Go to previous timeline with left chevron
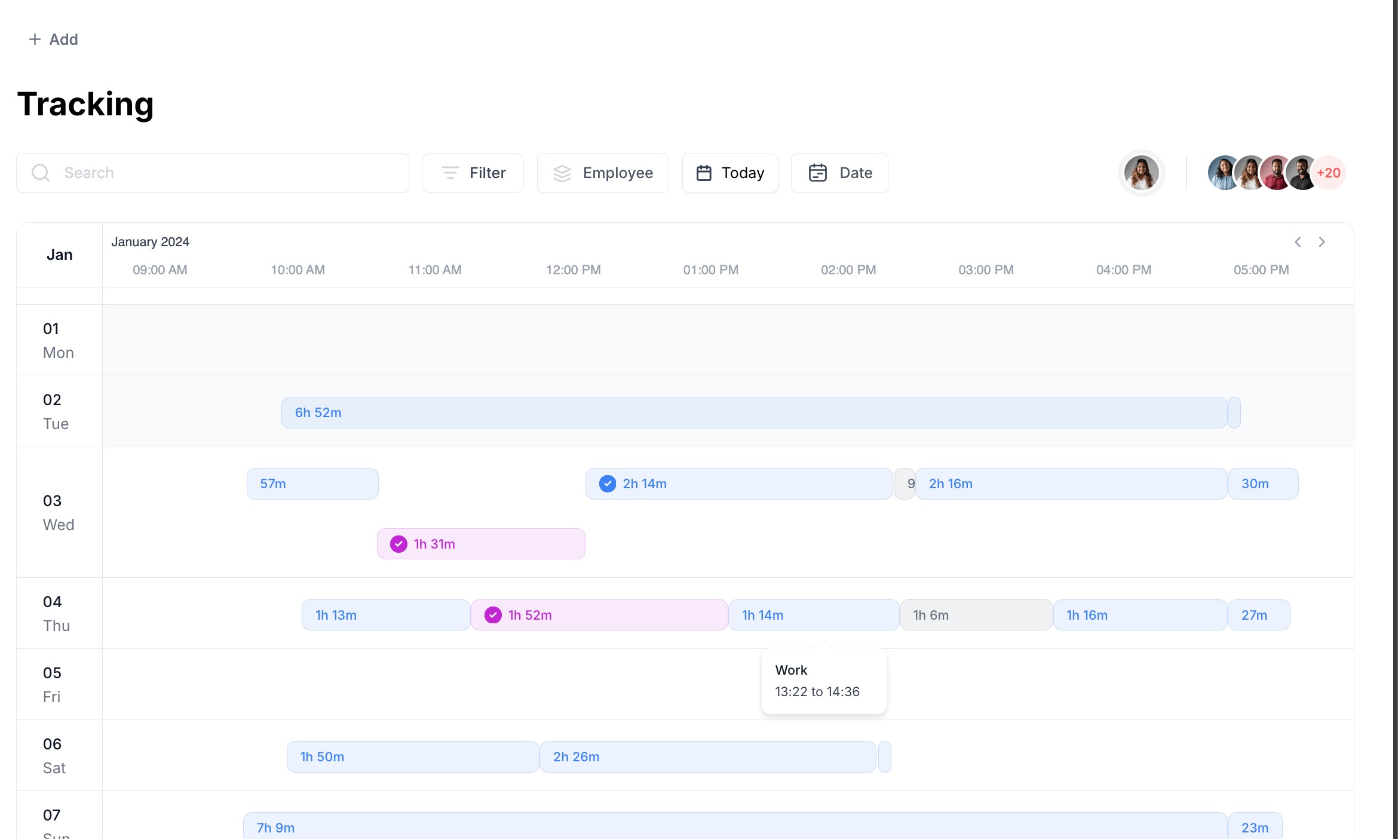 [x=1298, y=242]
